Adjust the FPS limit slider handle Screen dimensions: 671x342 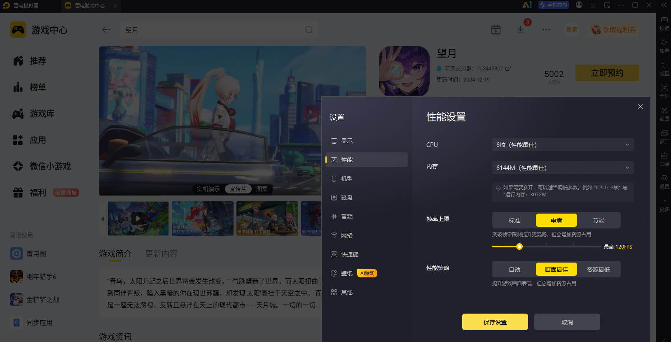pos(519,247)
